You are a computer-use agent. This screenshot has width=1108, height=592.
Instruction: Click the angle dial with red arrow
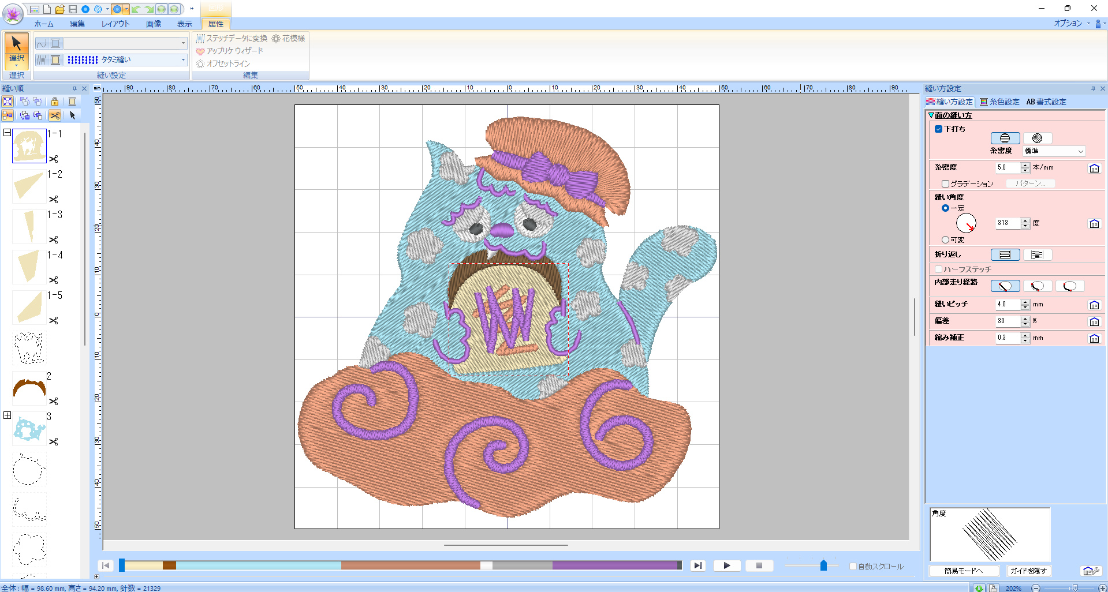(x=966, y=223)
